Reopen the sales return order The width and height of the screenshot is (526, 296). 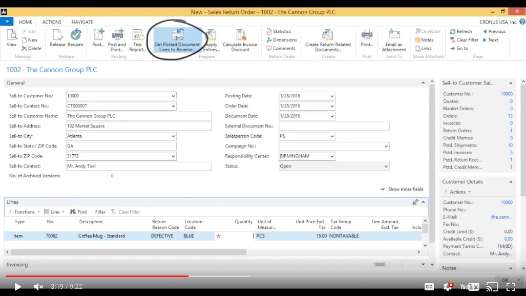(75, 38)
